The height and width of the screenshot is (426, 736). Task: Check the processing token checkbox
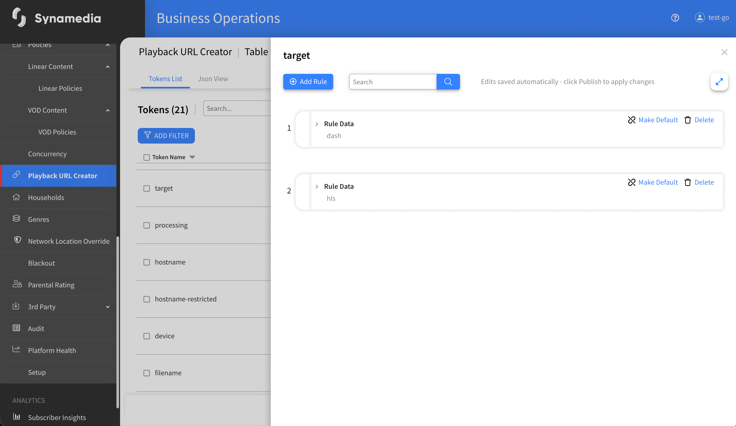tap(147, 225)
